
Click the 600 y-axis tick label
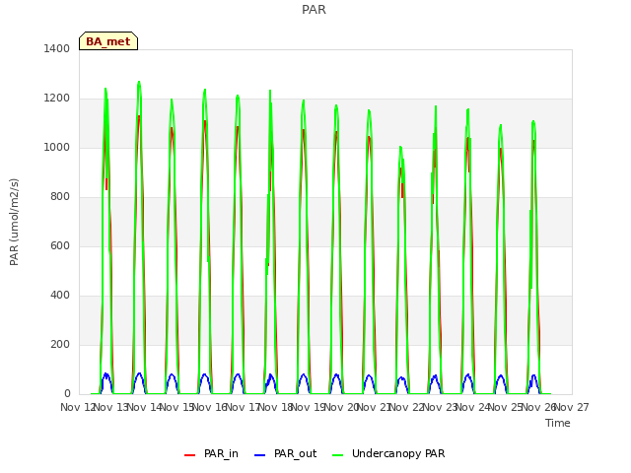(60, 245)
